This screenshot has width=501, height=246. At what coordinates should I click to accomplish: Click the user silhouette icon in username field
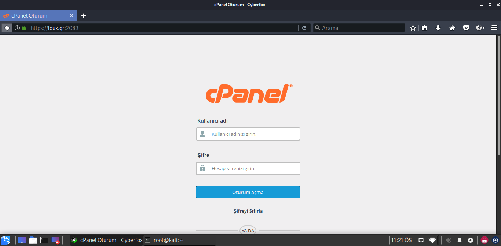click(x=202, y=134)
